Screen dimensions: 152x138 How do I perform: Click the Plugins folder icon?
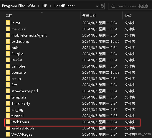tap(8, 54)
